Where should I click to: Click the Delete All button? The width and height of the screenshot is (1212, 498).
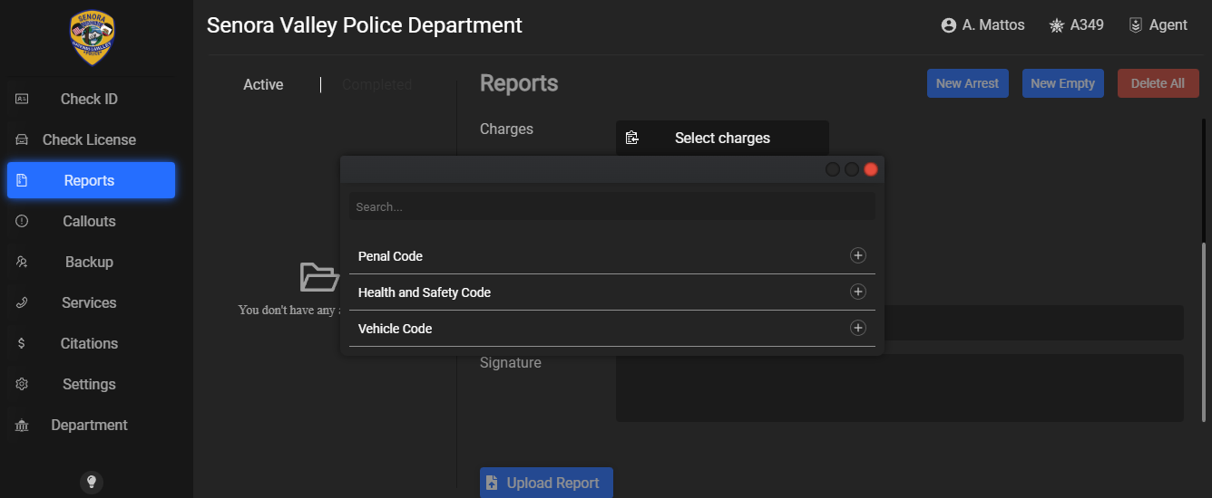click(x=1158, y=83)
